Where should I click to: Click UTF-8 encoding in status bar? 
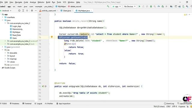pyautogui.click(x=174, y=106)
